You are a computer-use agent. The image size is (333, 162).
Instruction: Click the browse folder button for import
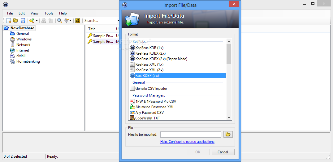[x=228, y=134]
